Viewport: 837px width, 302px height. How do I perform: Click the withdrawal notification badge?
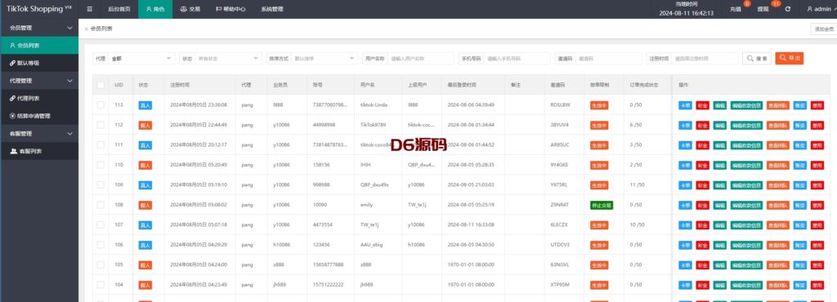[776, 4]
